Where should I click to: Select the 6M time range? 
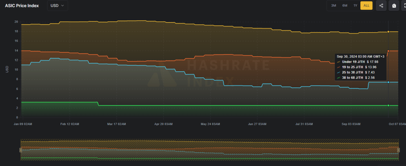click(345, 5)
